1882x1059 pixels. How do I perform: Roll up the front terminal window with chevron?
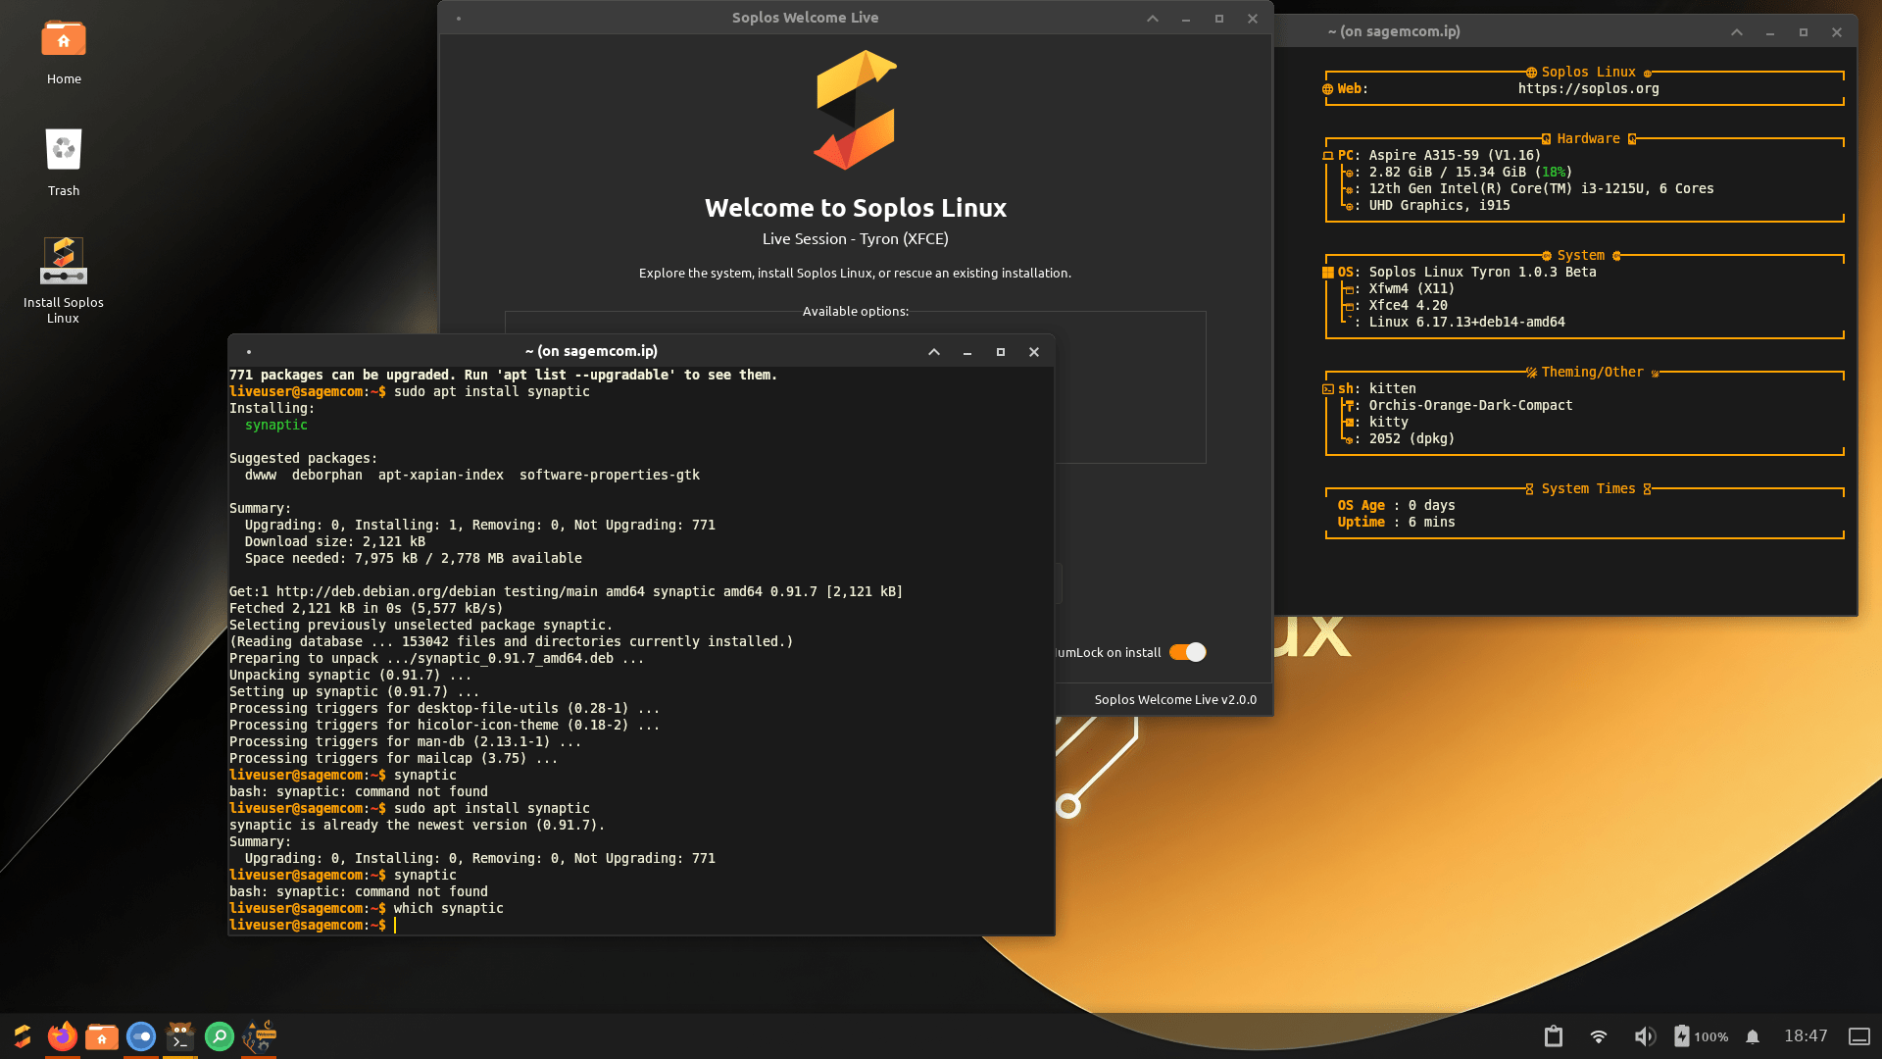pyautogui.click(x=934, y=352)
